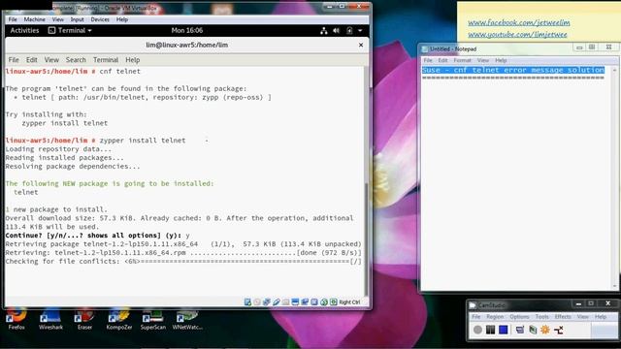Click VirtualBox display status icon
This screenshot has height=349, width=621.
click(295, 302)
